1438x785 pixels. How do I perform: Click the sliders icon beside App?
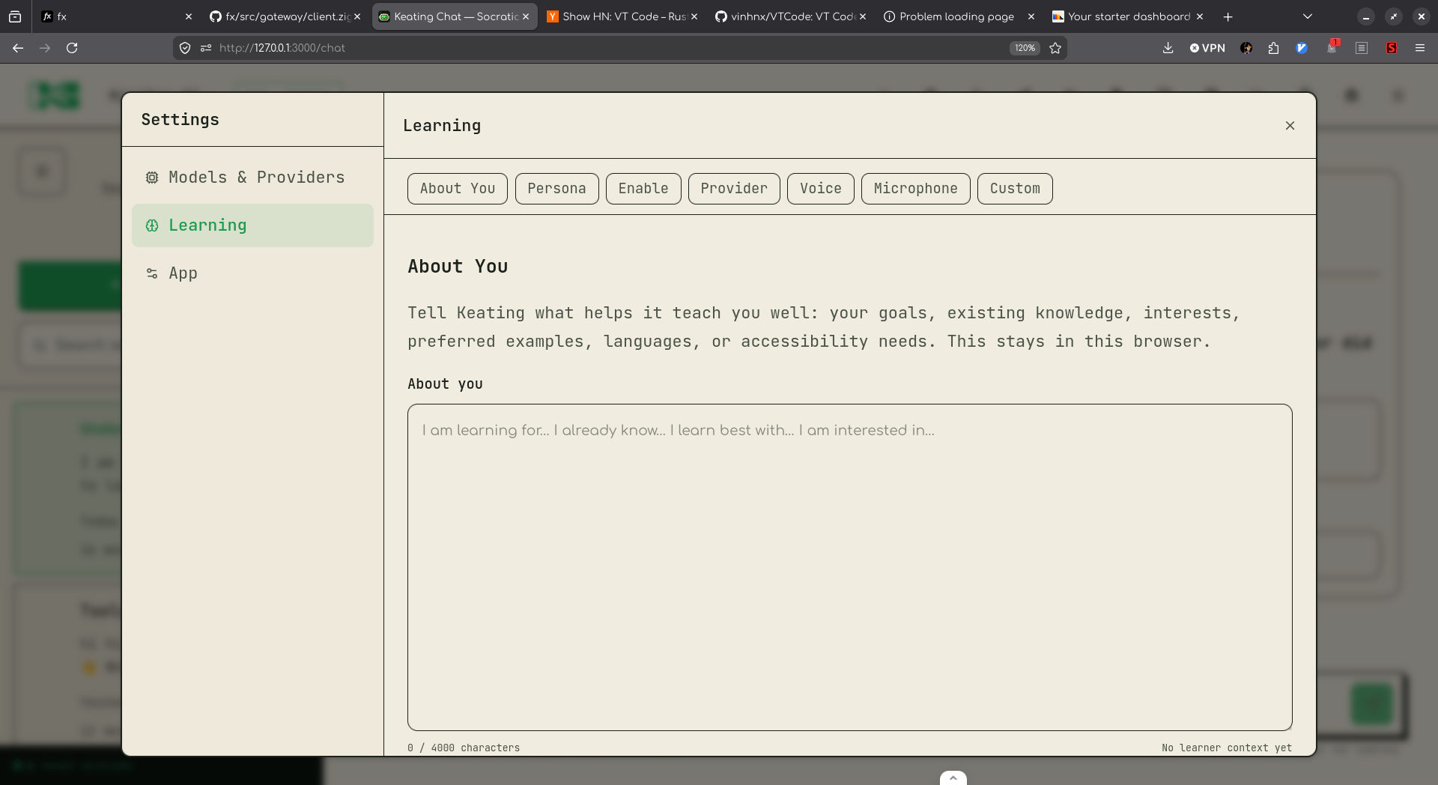click(152, 273)
